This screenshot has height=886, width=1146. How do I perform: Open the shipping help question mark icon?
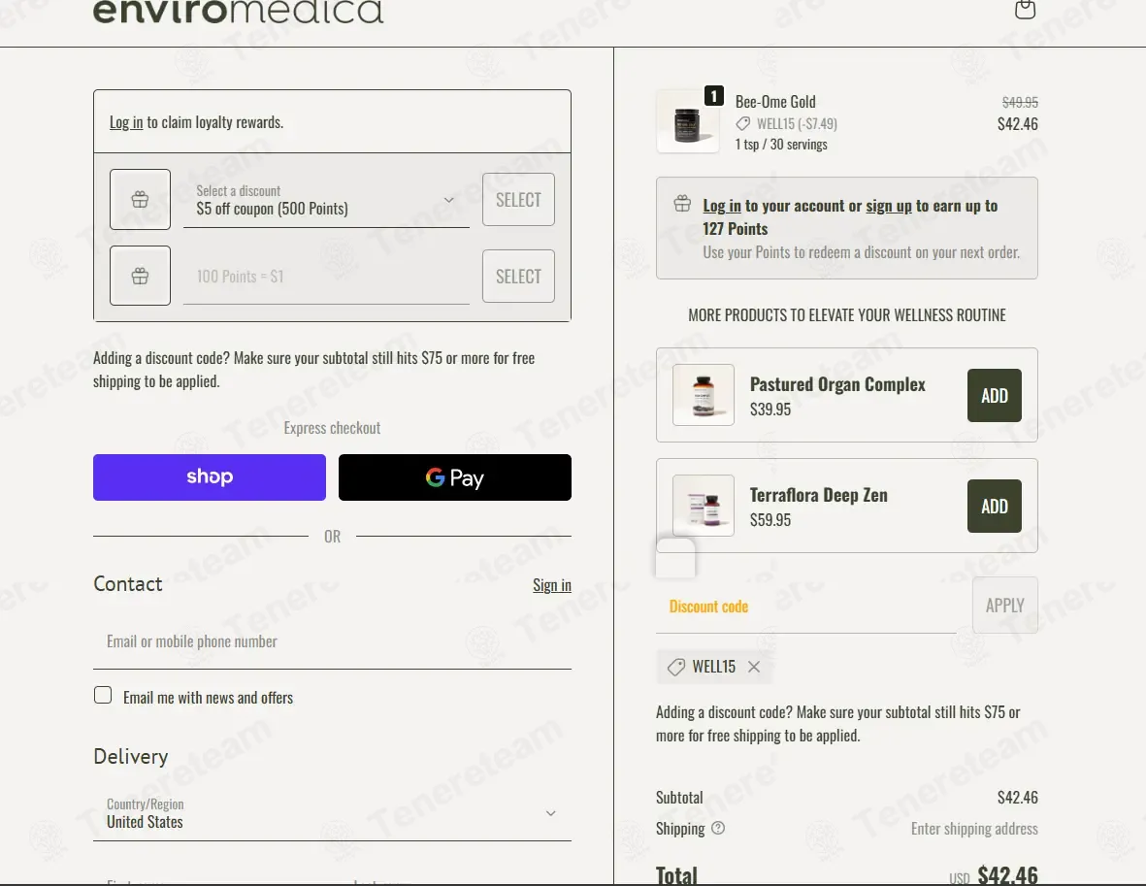718,828
